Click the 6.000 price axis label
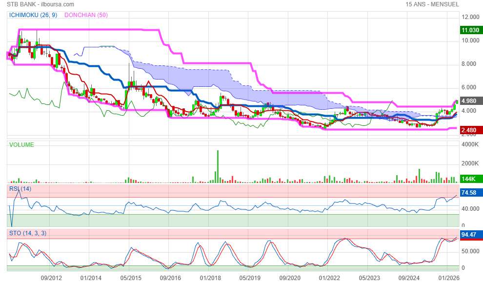 [x=469, y=87]
